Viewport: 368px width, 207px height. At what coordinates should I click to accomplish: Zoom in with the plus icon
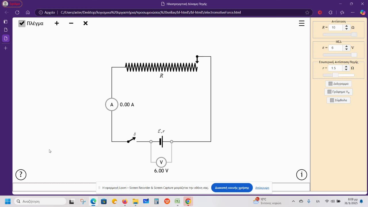click(x=57, y=23)
